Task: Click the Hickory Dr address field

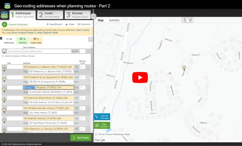Action: point(49,88)
